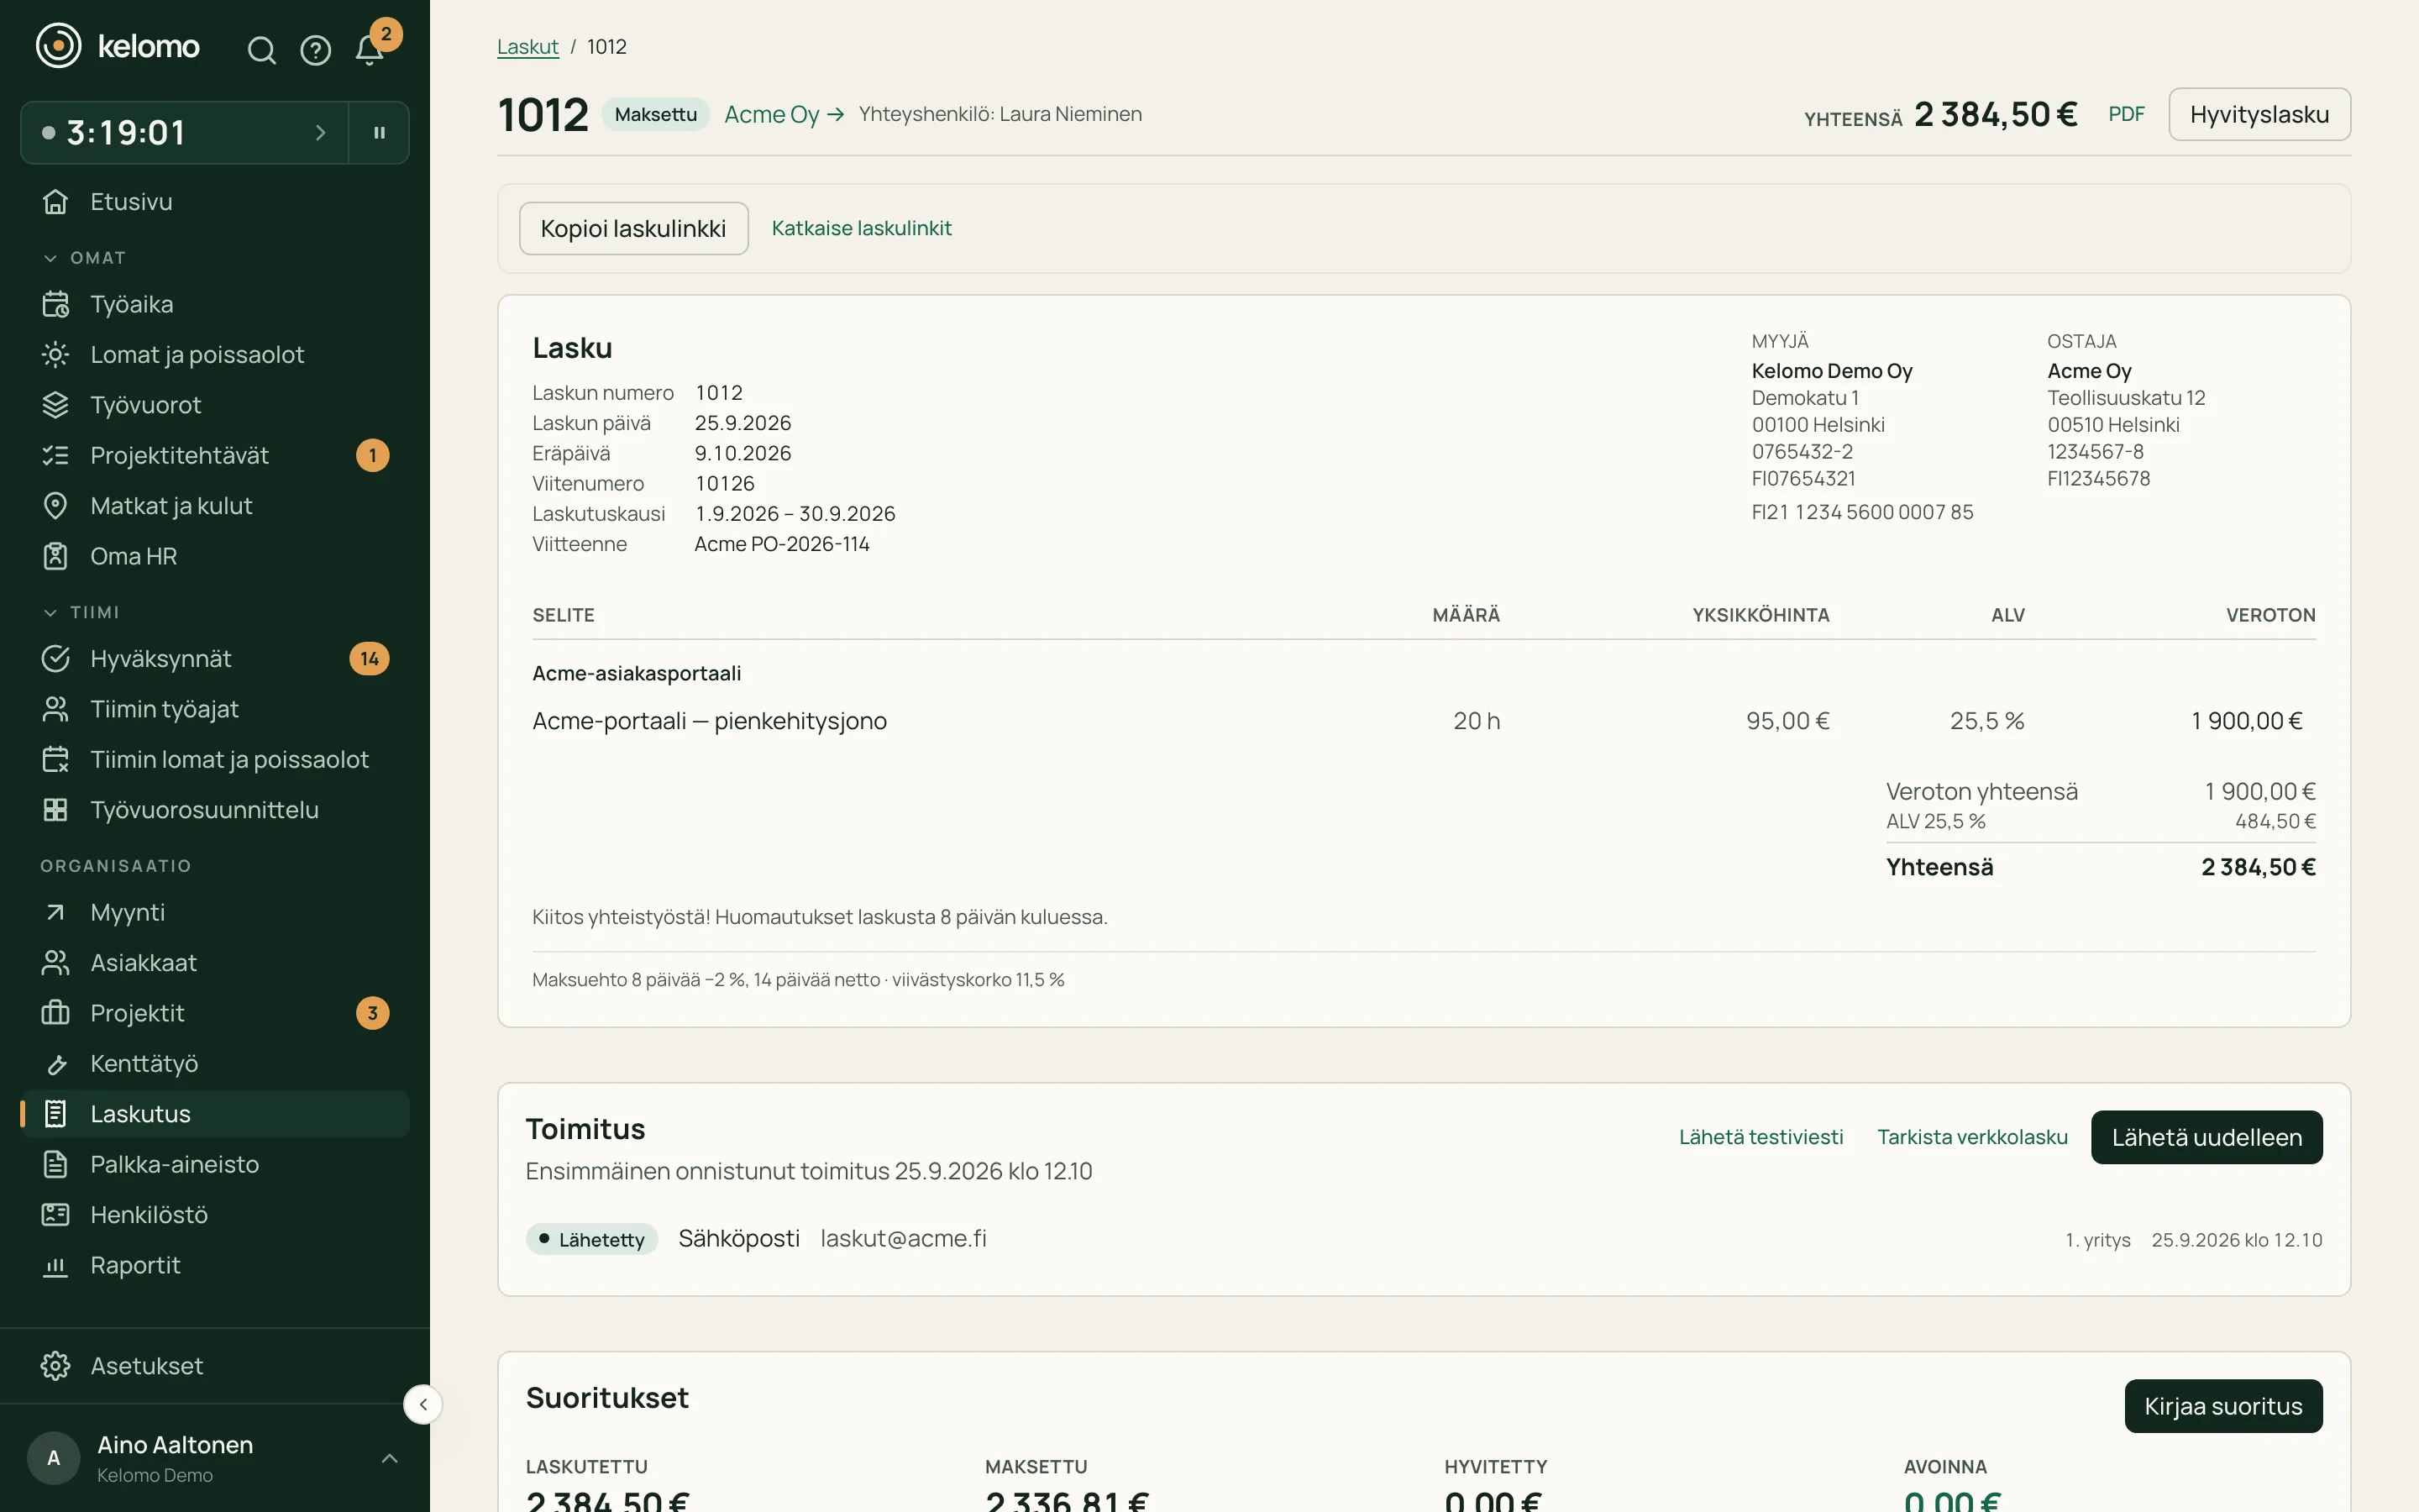Open Asiakkaat in sidebar
2419x1512 pixels.
coord(215,962)
